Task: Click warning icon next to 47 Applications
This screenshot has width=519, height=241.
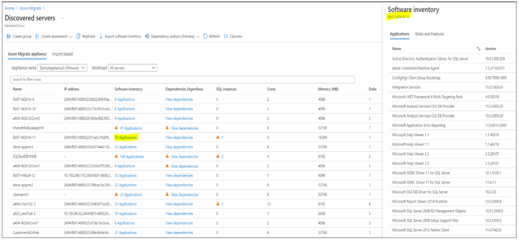Action: coord(116,128)
